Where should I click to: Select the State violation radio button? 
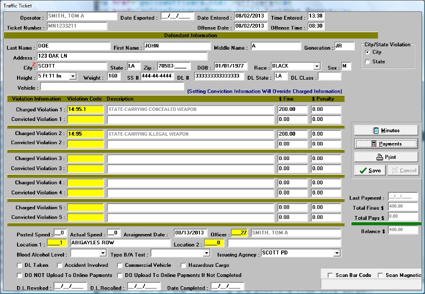(368, 62)
